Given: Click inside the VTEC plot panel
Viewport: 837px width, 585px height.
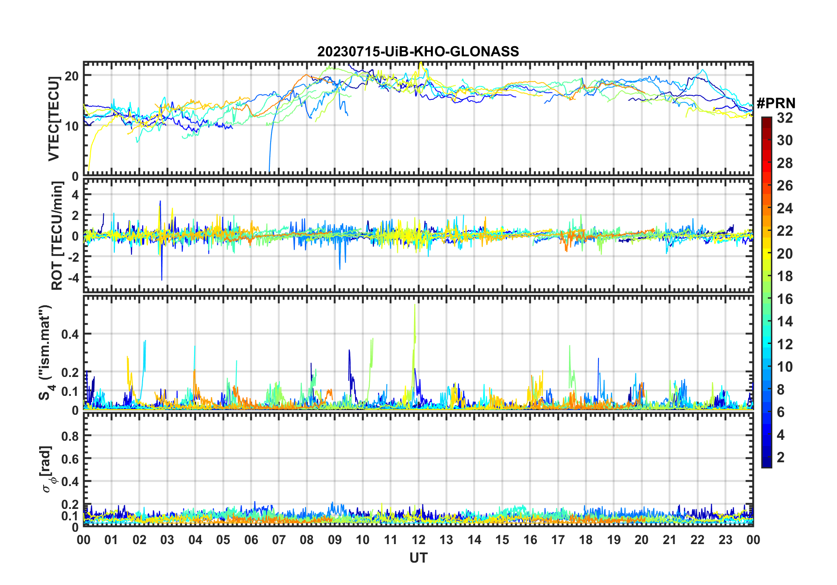Looking at the screenshot, I should coord(418,119).
